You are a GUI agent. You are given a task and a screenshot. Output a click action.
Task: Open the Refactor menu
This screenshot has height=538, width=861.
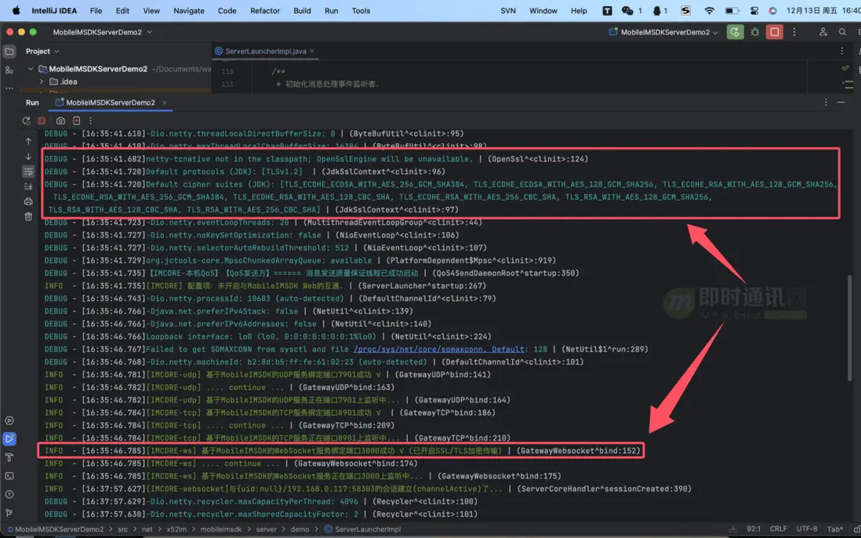pos(264,11)
